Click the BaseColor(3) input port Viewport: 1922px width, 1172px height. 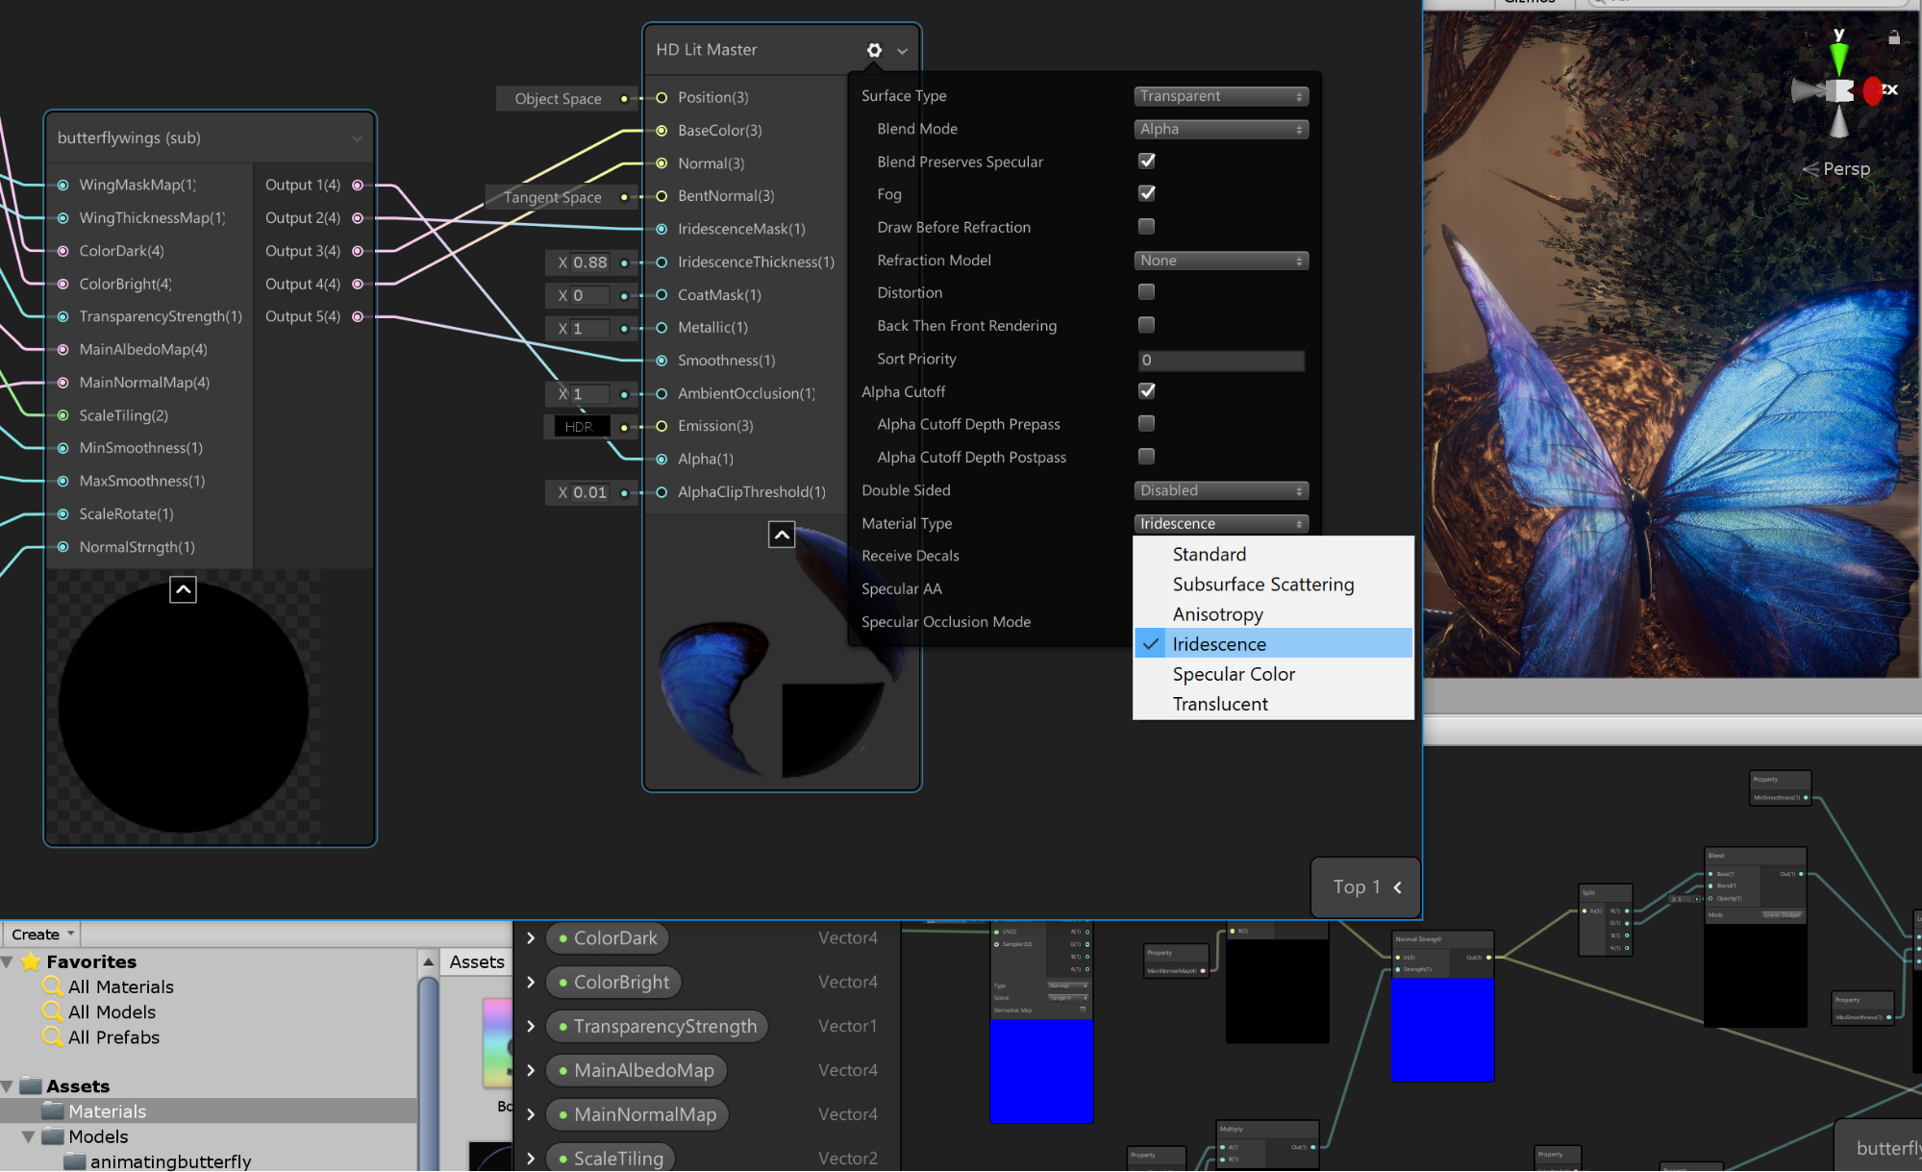(x=661, y=131)
